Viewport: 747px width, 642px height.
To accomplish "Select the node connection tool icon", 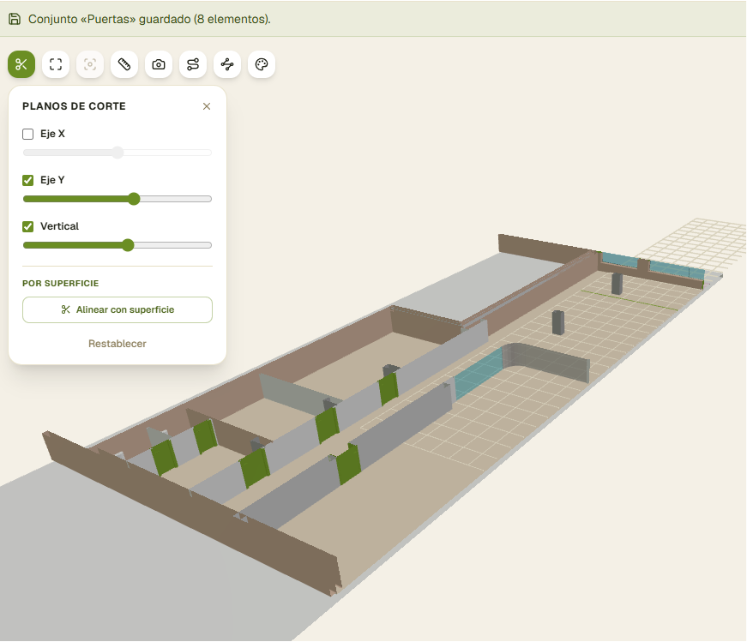I will pyautogui.click(x=227, y=64).
